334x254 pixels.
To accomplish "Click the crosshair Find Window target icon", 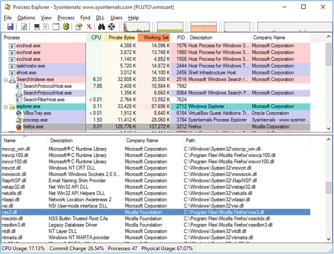I will coord(111,27).
